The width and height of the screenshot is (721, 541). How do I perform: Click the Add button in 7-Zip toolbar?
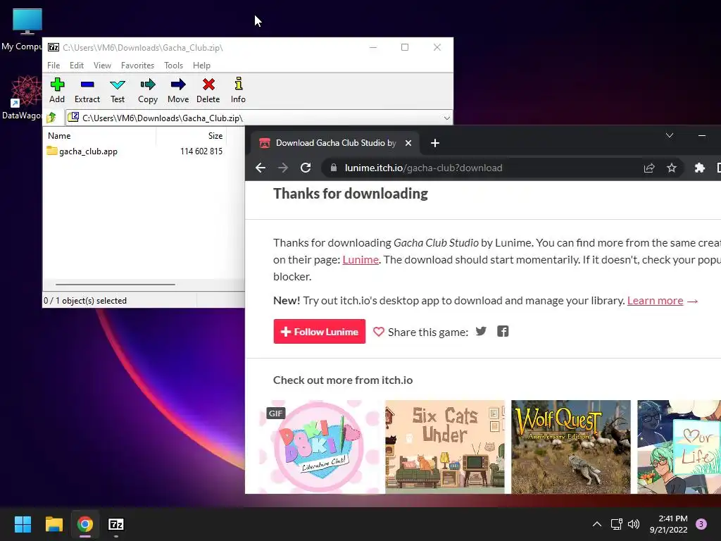pyautogui.click(x=57, y=91)
